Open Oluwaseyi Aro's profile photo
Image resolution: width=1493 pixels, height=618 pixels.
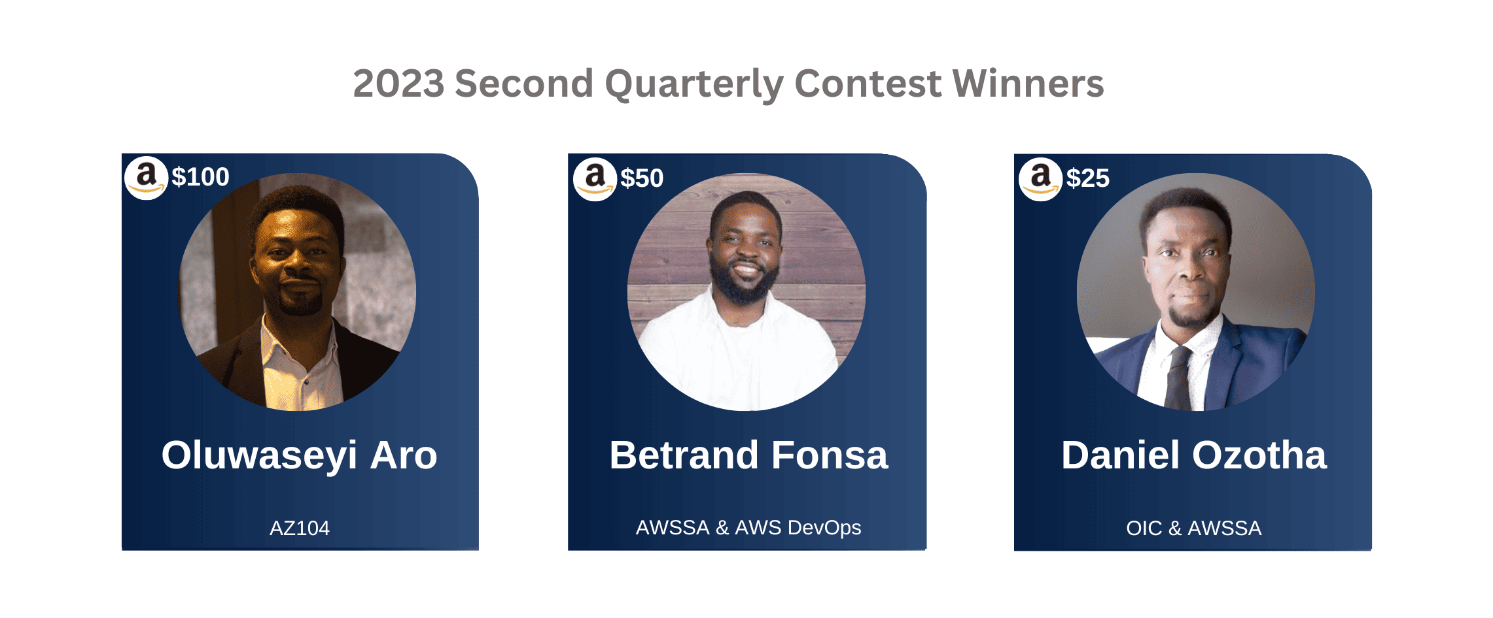coord(298,292)
